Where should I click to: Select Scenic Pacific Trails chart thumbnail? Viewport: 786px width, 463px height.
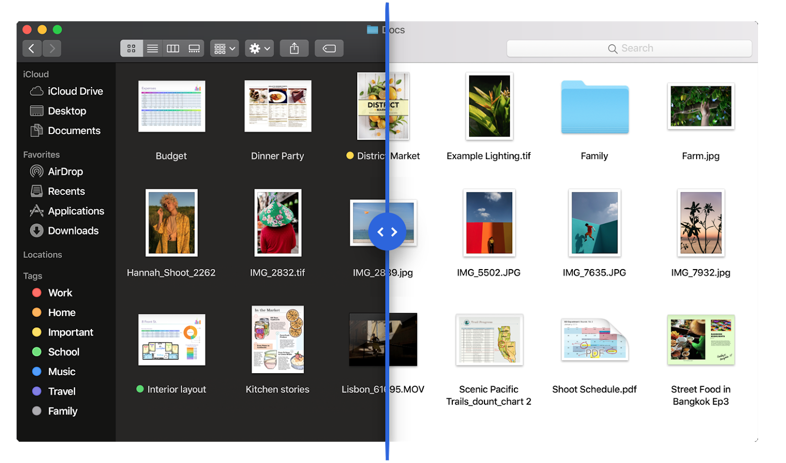tap(489, 340)
